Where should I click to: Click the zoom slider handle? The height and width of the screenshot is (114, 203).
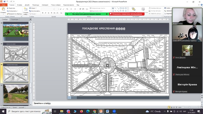click(190, 107)
